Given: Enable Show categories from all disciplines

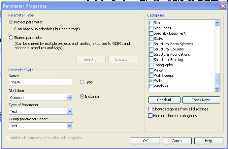Looking at the screenshot, I should [x=151, y=109].
